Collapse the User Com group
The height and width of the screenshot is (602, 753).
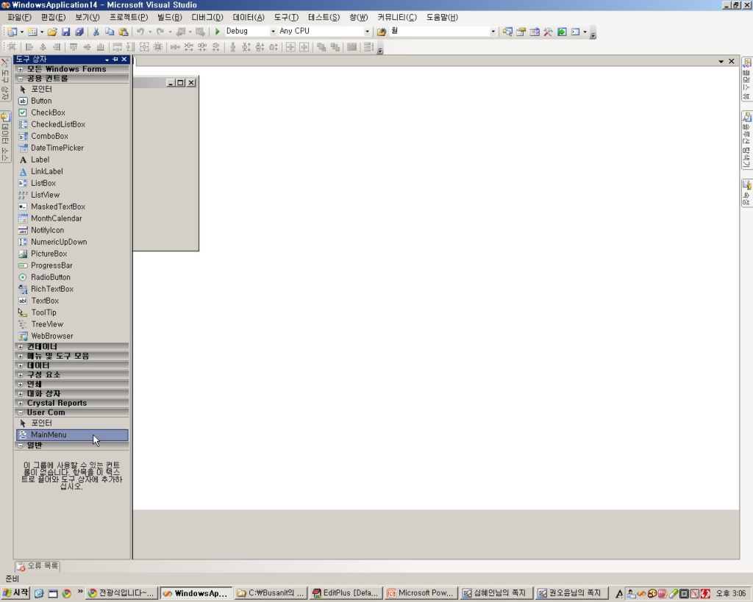[20, 412]
